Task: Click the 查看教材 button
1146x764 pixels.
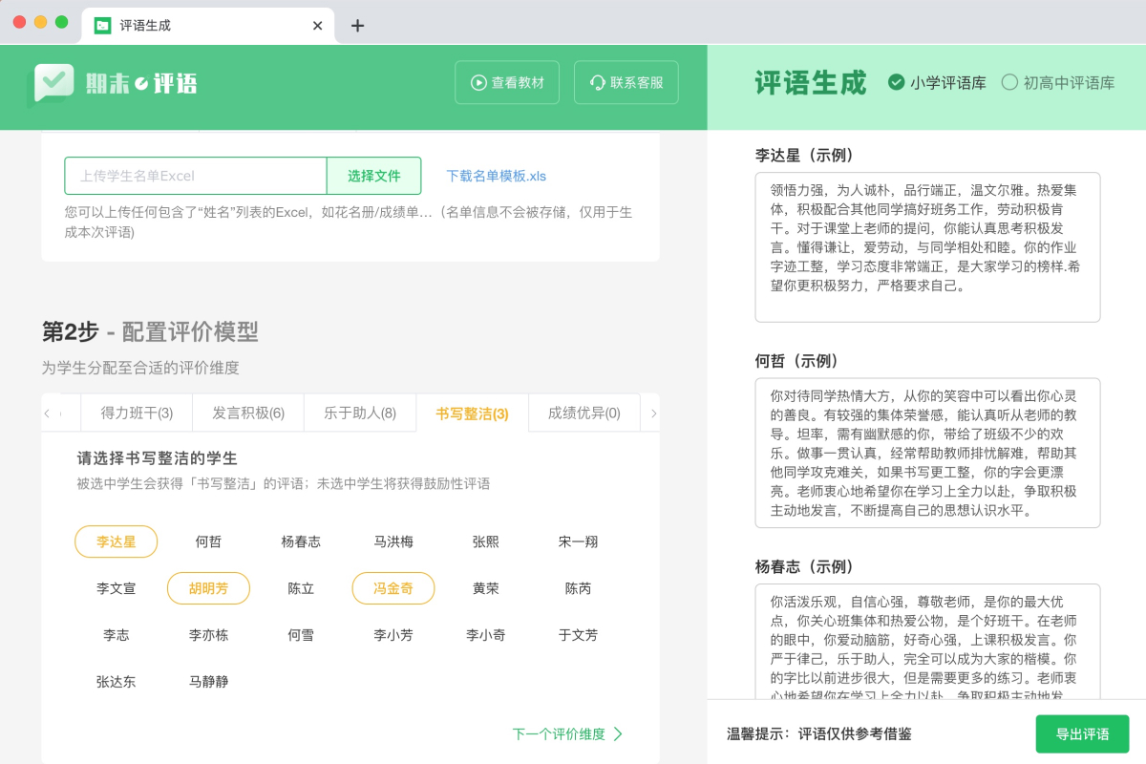Action: tap(507, 82)
